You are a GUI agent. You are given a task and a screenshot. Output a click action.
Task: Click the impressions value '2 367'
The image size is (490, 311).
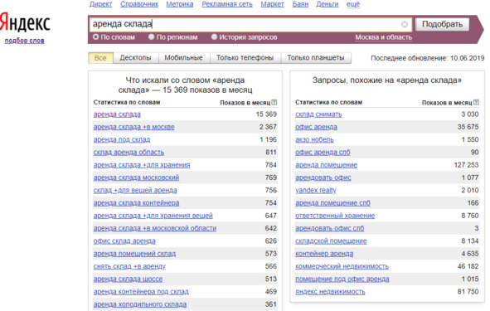click(x=268, y=127)
